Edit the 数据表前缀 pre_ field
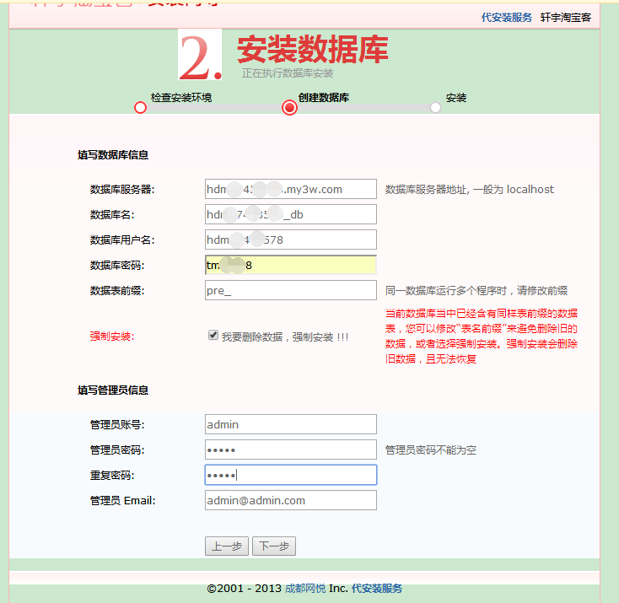 coord(290,290)
